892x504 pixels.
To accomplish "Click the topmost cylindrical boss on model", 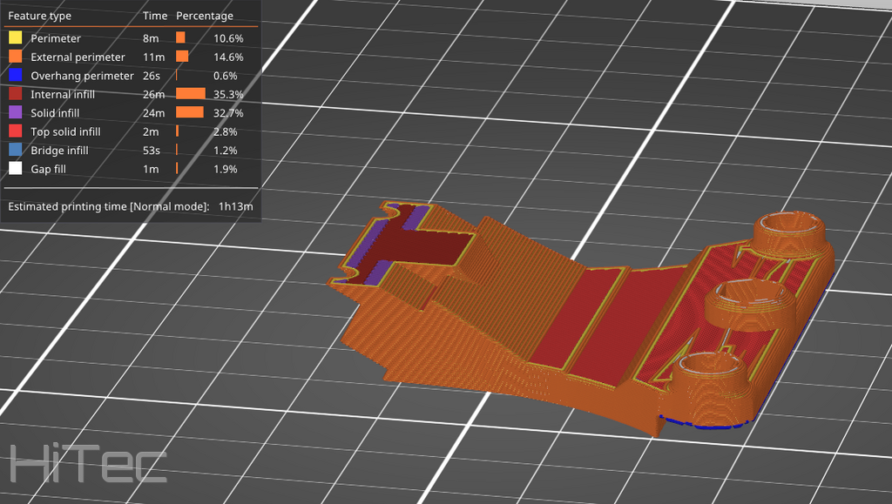I will pos(791,229).
